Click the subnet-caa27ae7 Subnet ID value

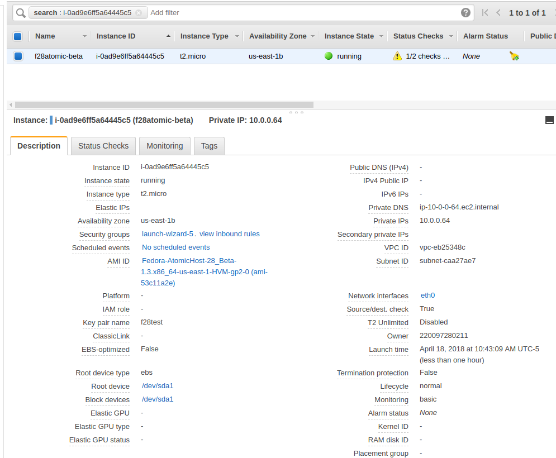[x=448, y=261]
